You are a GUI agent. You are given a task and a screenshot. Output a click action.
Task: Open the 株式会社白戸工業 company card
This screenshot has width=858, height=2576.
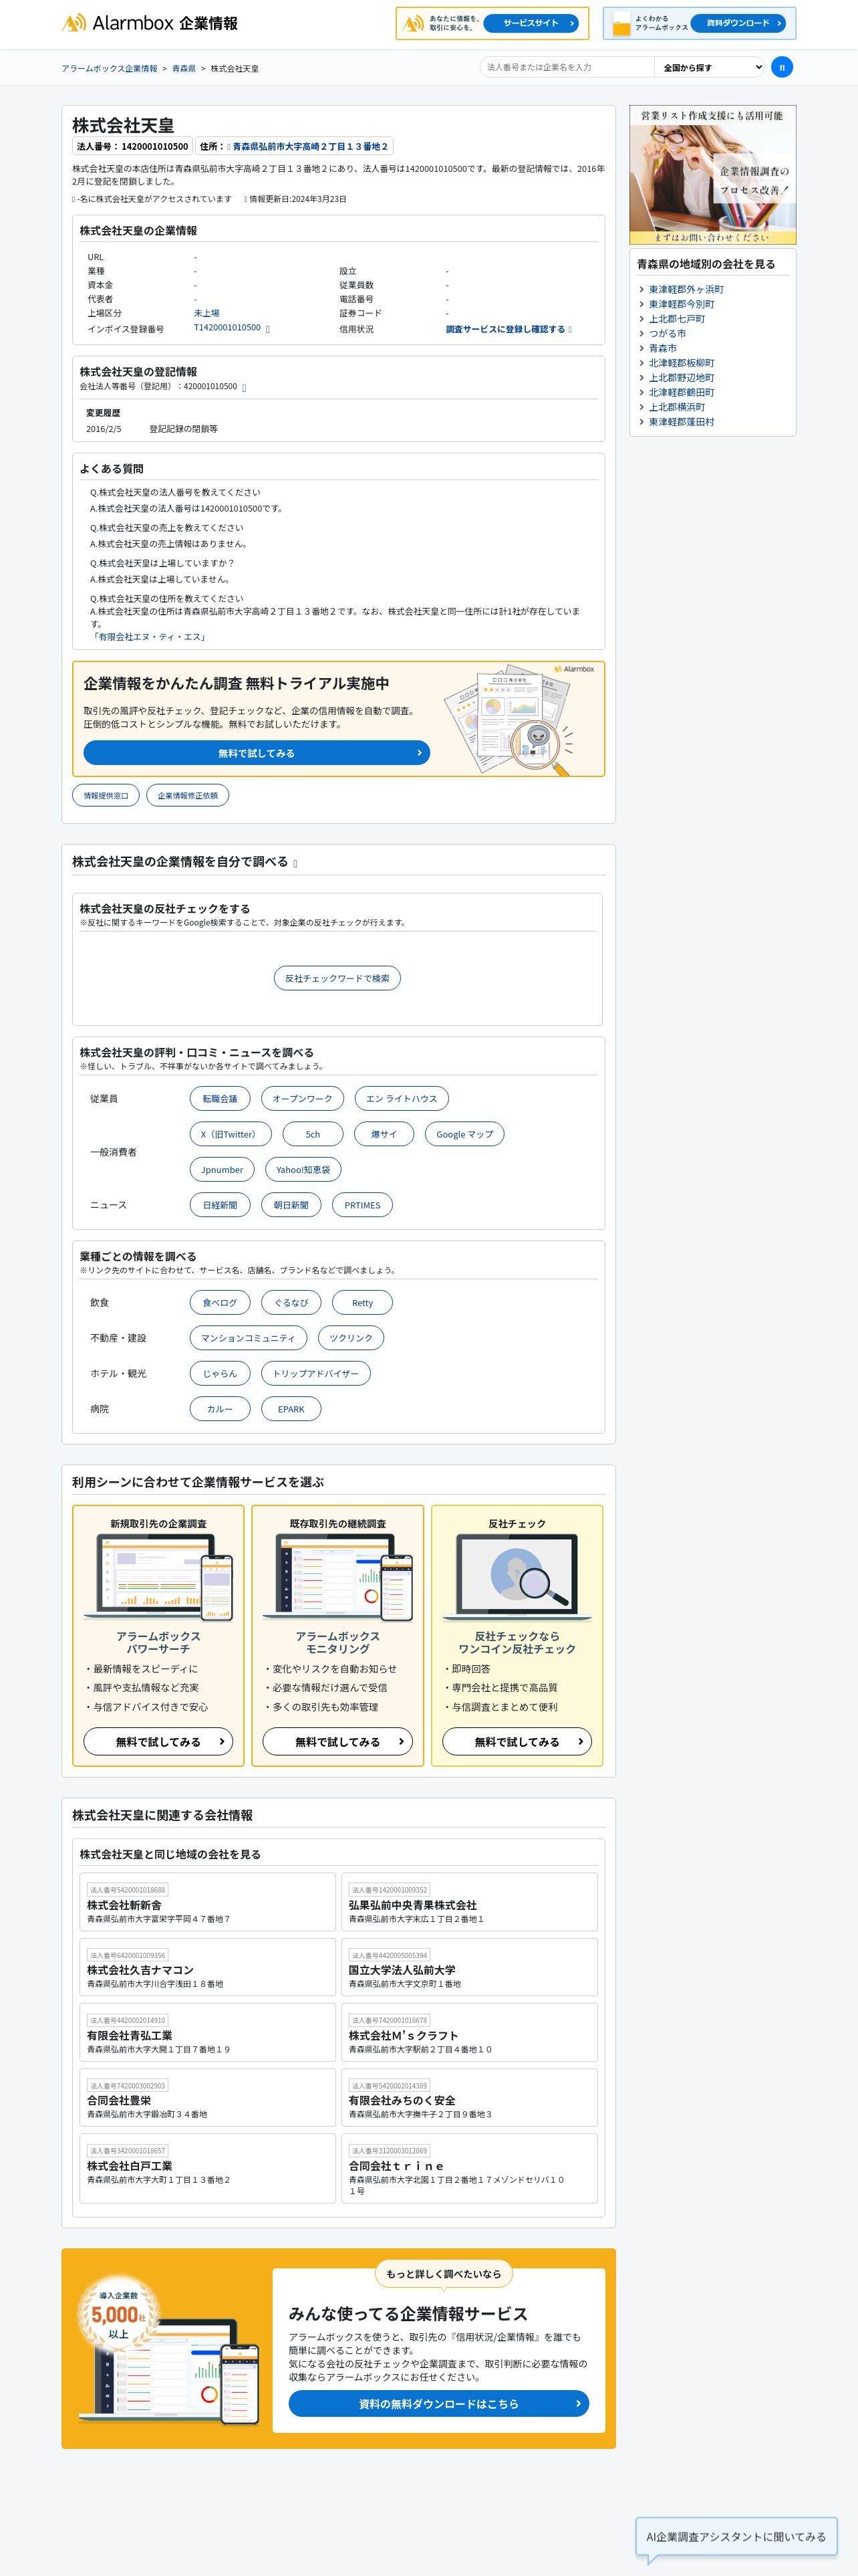pyautogui.click(x=208, y=2168)
